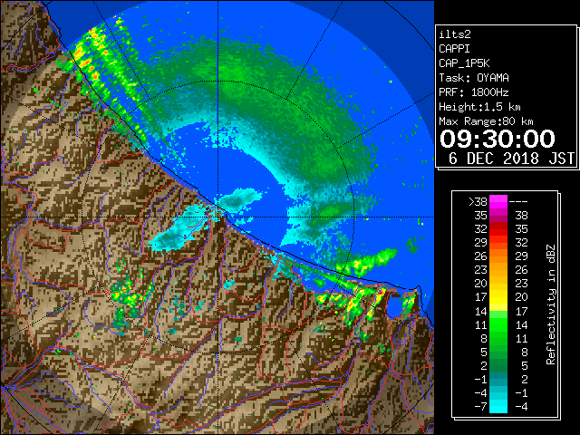Click the 'Height:1.5 km' line
Image resolution: width=580 pixels, height=435 pixels.
coord(479,107)
